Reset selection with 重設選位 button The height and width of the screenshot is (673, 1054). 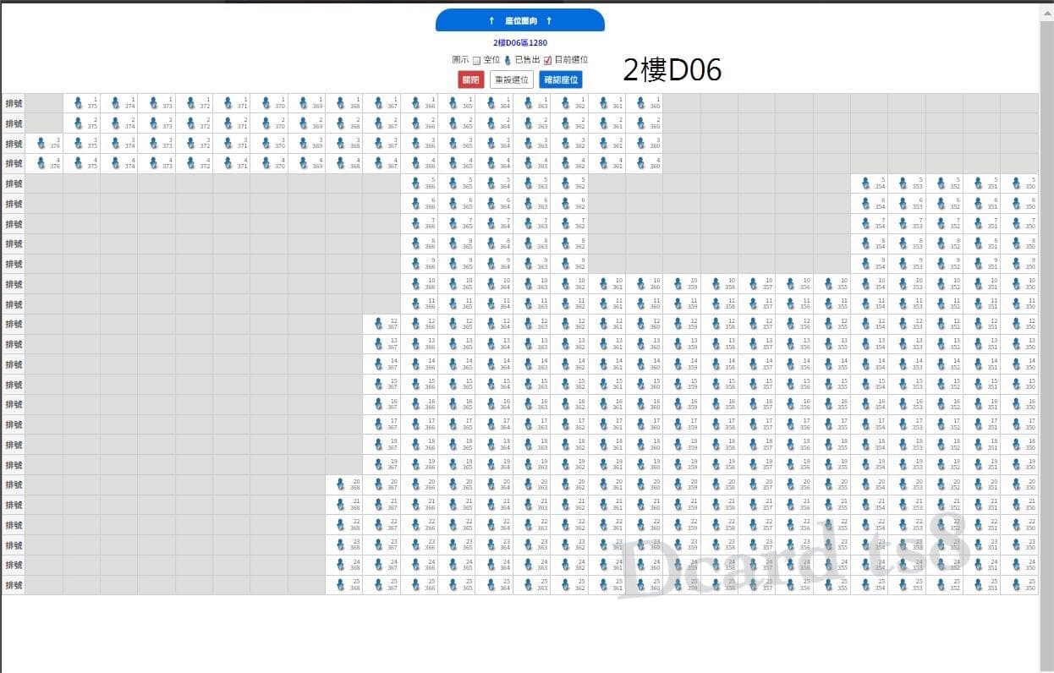pos(512,79)
